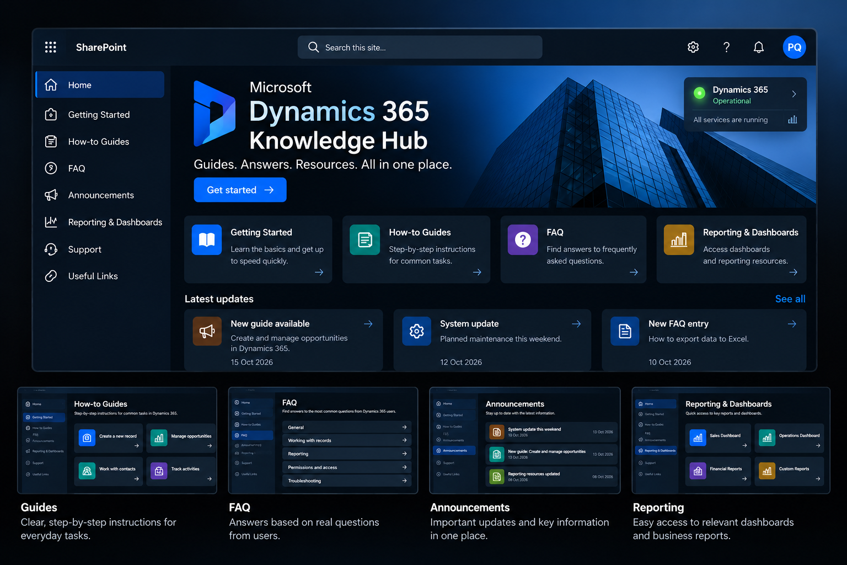The width and height of the screenshot is (847, 565).
Task: Navigate to FAQ in the sidebar
Action: [100, 168]
